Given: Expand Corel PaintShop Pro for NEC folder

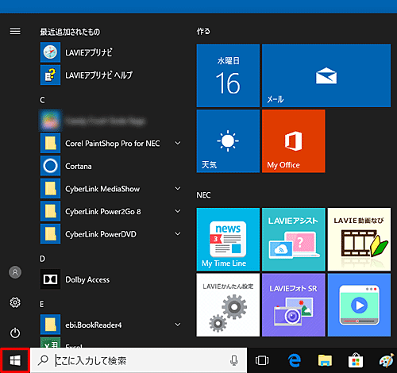Looking at the screenshot, I should 178,143.
